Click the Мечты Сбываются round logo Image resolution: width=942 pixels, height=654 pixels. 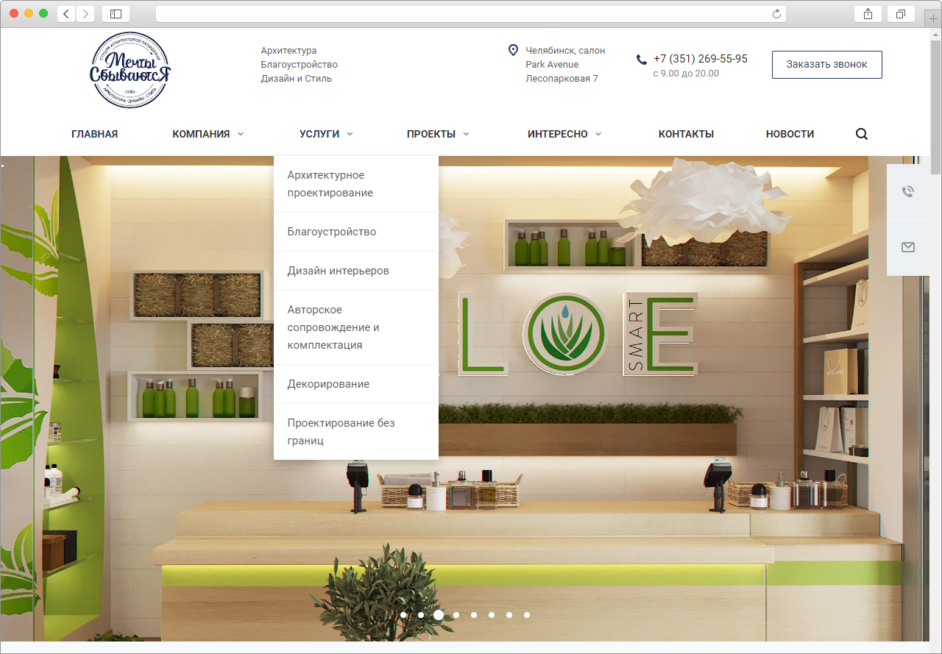click(131, 71)
